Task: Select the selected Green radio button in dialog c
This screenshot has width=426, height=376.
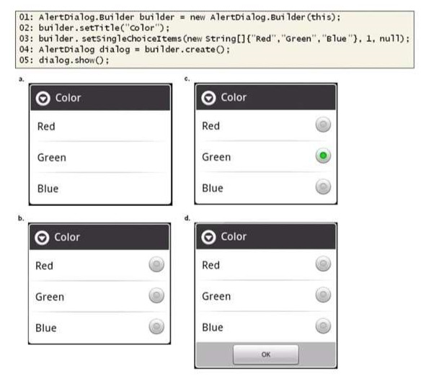Action: tap(323, 156)
